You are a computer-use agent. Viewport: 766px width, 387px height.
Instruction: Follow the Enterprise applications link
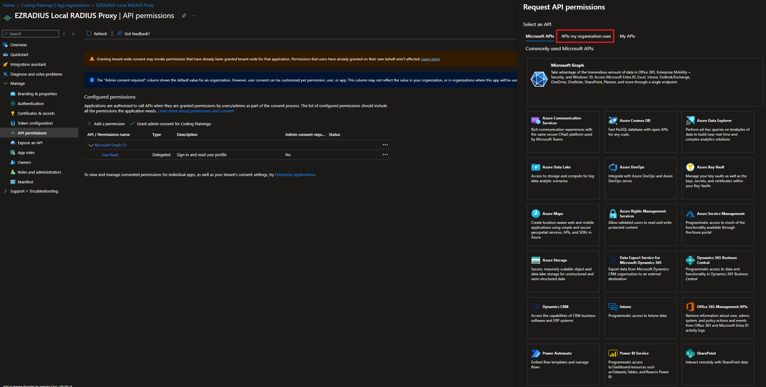click(295, 175)
